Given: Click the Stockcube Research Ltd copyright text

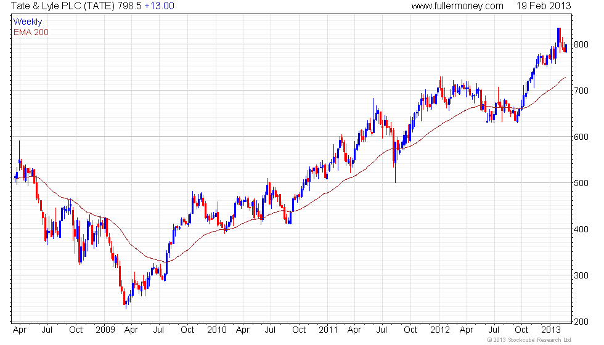Looking at the screenshot, I should point(529,340).
